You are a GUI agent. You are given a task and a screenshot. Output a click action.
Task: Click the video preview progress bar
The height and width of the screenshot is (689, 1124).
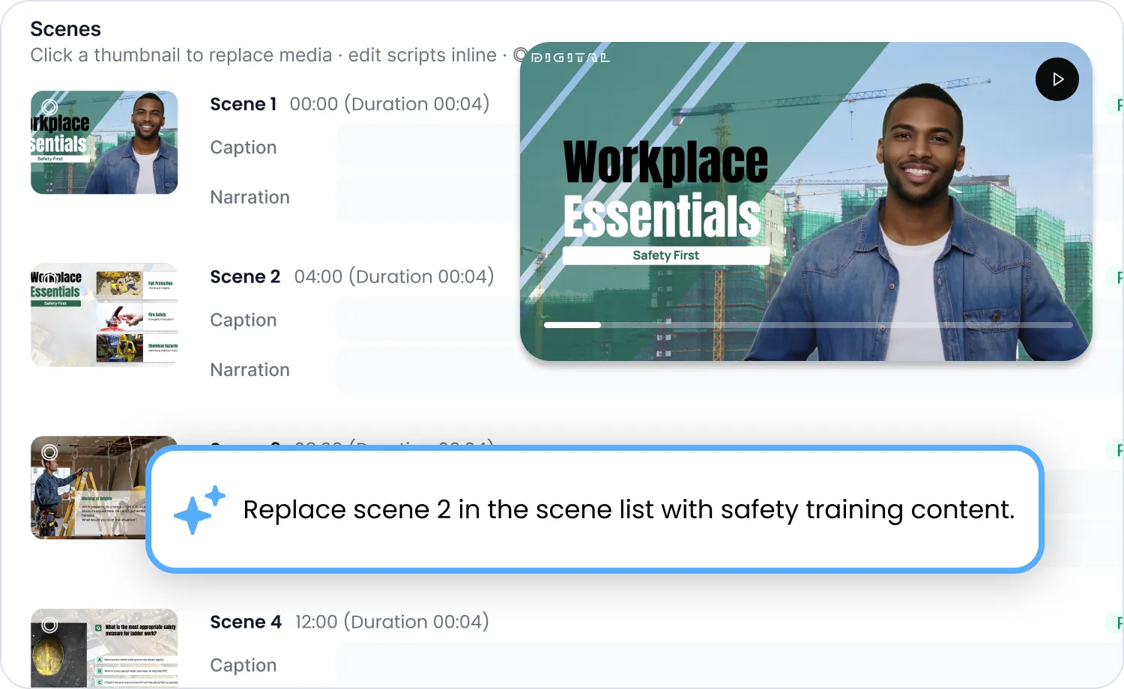tap(809, 325)
